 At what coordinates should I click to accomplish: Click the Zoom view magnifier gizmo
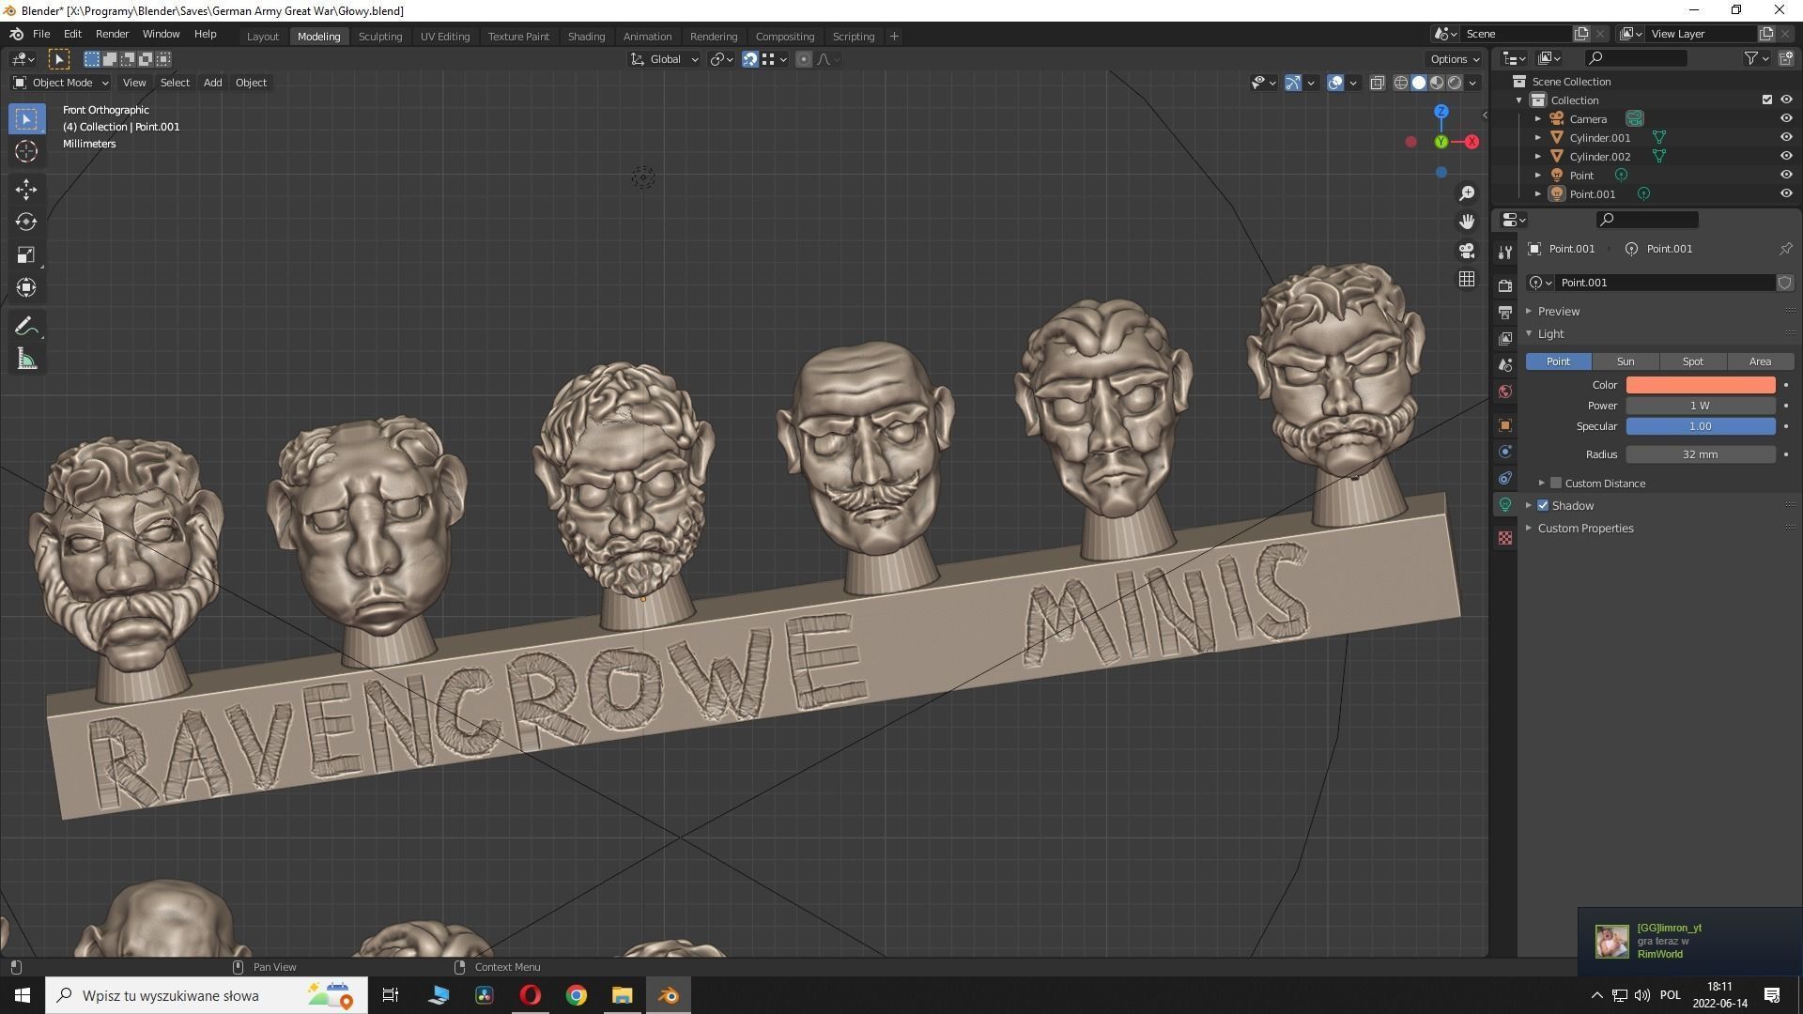[x=1467, y=193]
